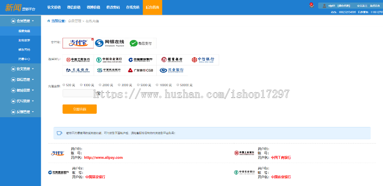Screen dimensions: 383x186
Task: Select the 5000 元 recharge amount
Action: [x=138, y=85]
